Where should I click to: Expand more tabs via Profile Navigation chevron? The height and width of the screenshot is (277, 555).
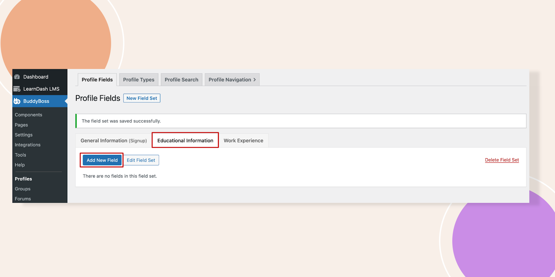pyautogui.click(x=255, y=80)
